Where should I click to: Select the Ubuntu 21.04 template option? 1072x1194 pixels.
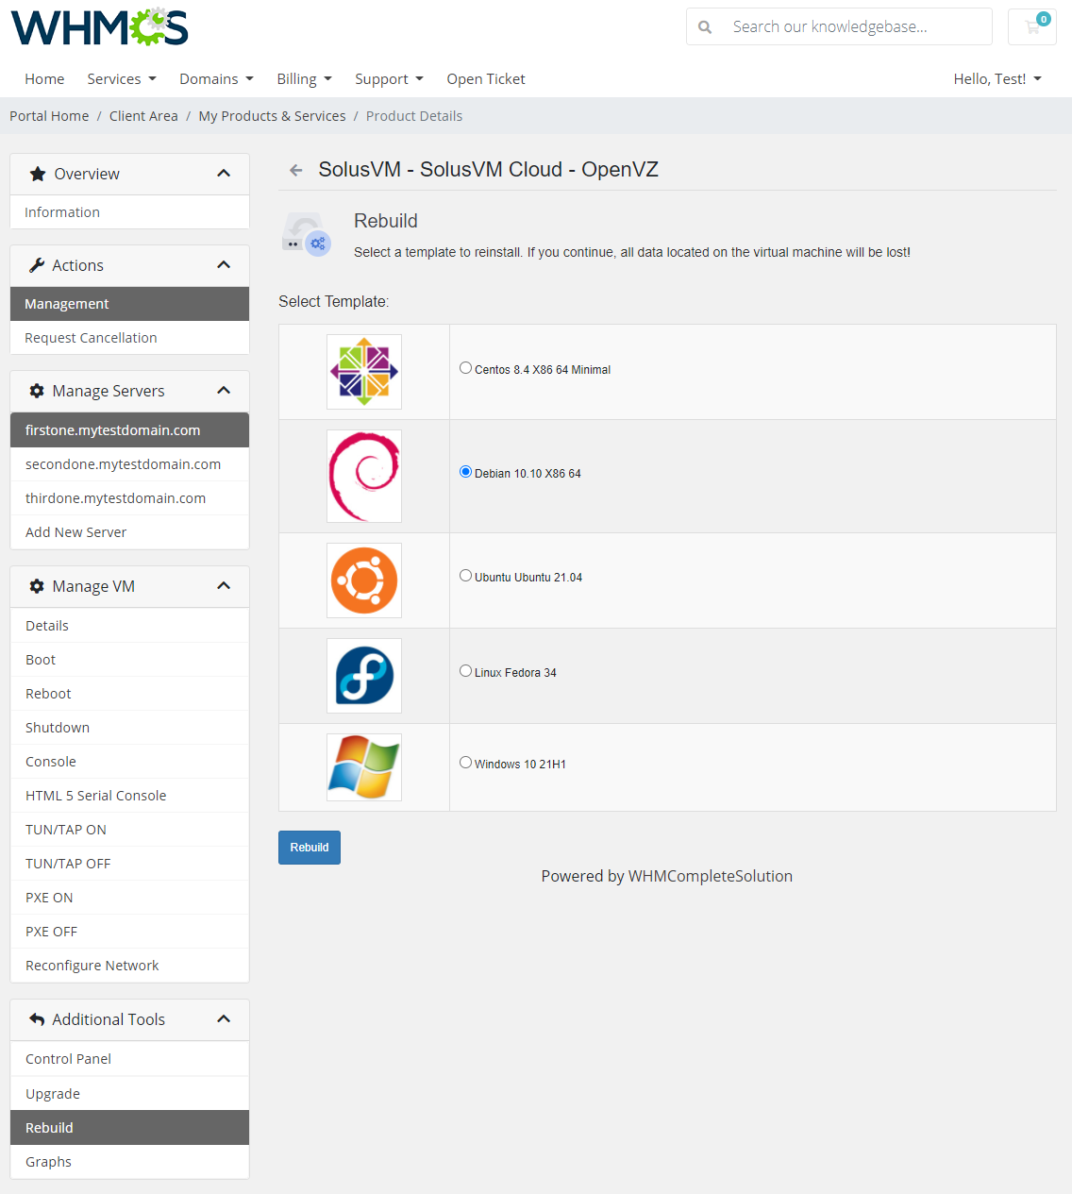tap(465, 575)
